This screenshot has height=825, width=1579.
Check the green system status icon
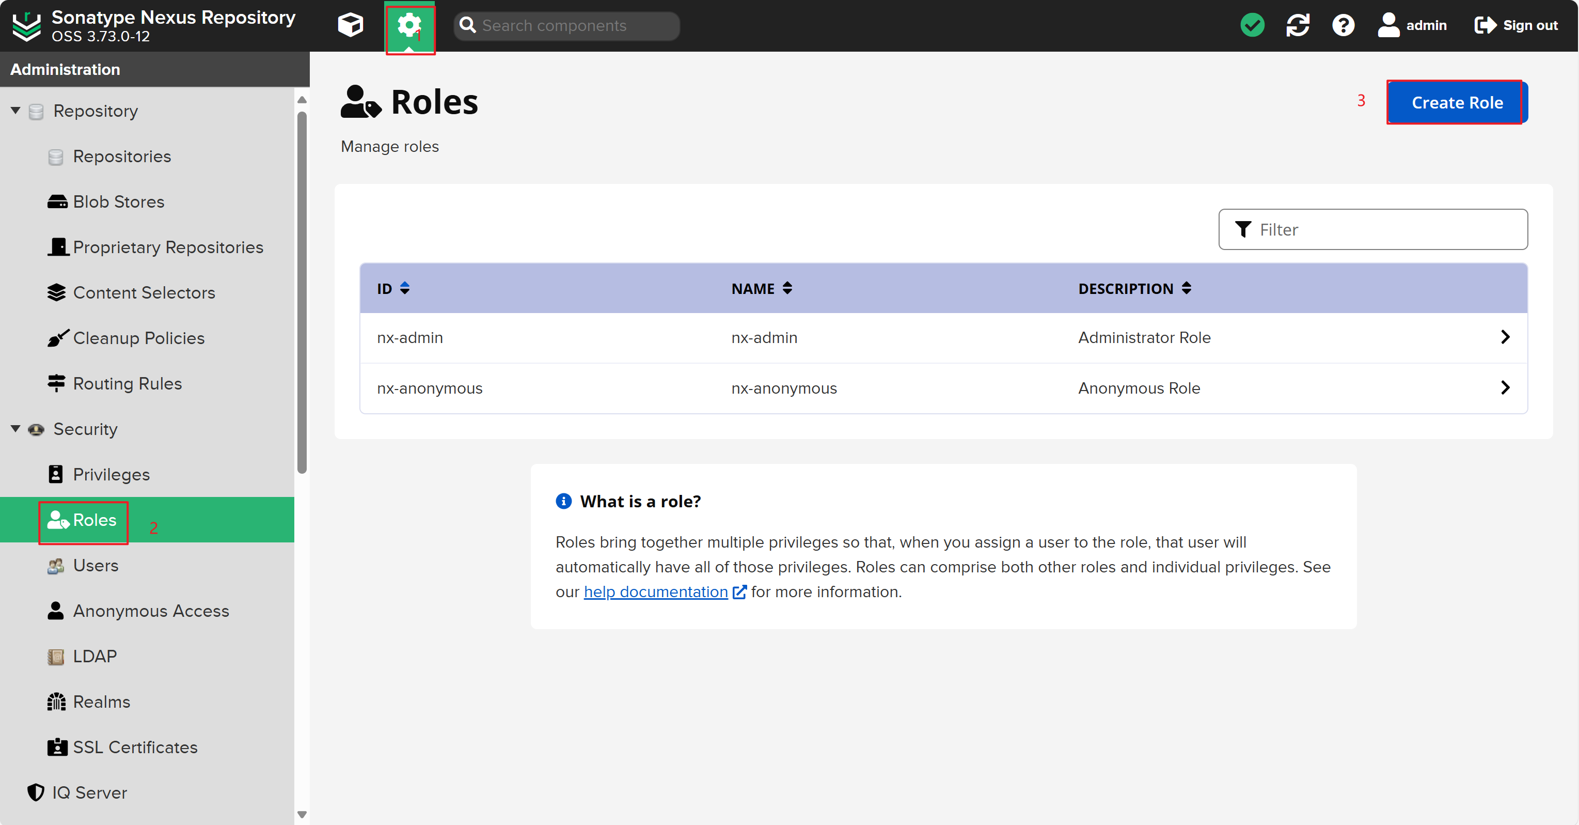(x=1252, y=25)
